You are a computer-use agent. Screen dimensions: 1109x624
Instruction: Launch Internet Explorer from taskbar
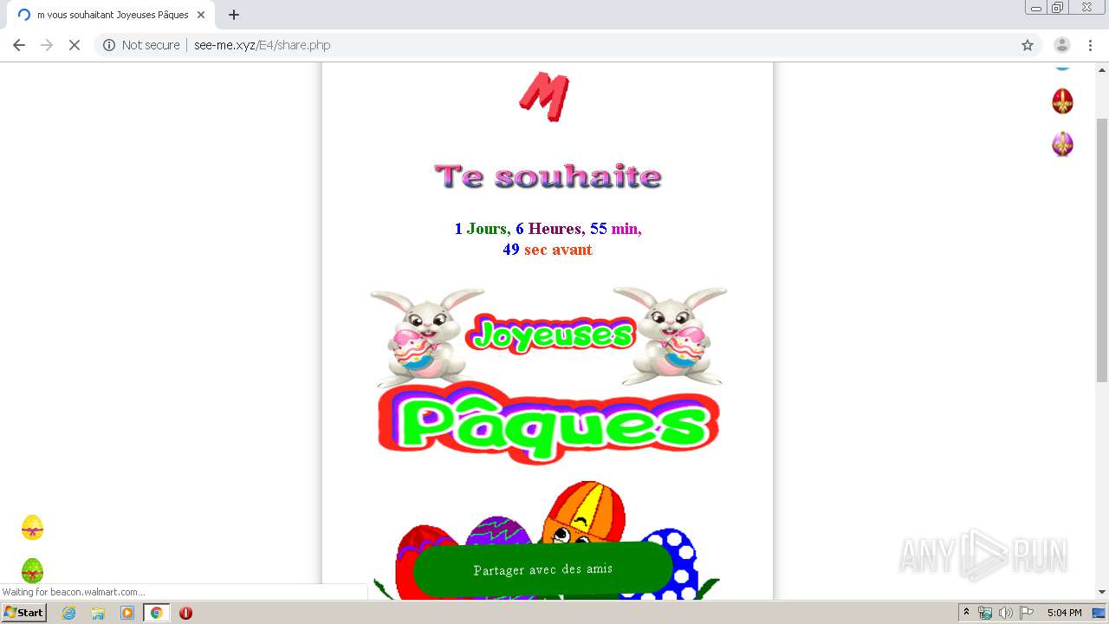pos(68,613)
